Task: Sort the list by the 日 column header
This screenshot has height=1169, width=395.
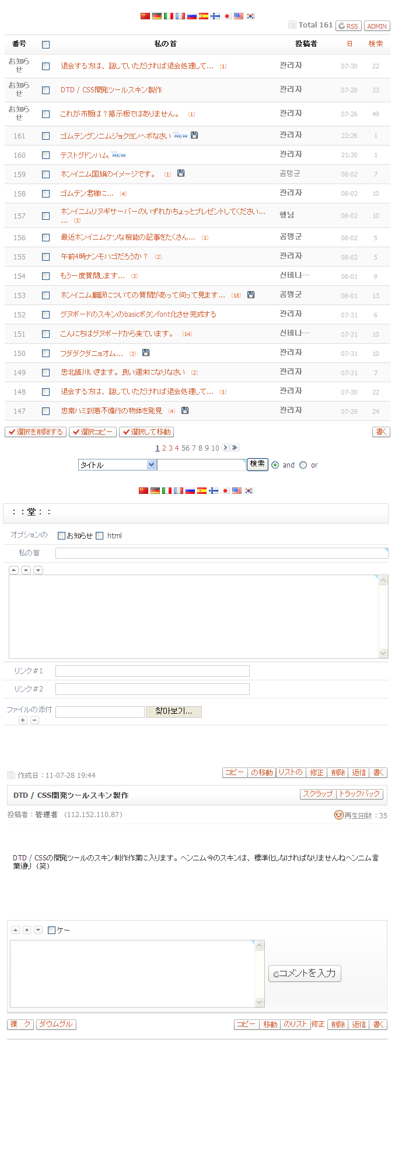Action: click(x=349, y=44)
